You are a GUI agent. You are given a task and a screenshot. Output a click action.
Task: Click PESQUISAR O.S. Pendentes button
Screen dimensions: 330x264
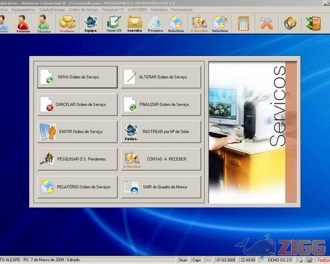pyautogui.click(x=77, y=159)
